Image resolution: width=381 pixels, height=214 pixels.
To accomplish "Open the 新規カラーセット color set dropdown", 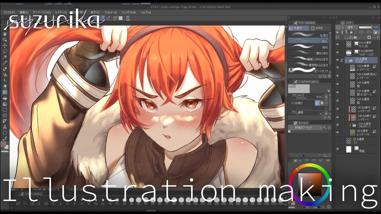I will [x=305, y=128].
